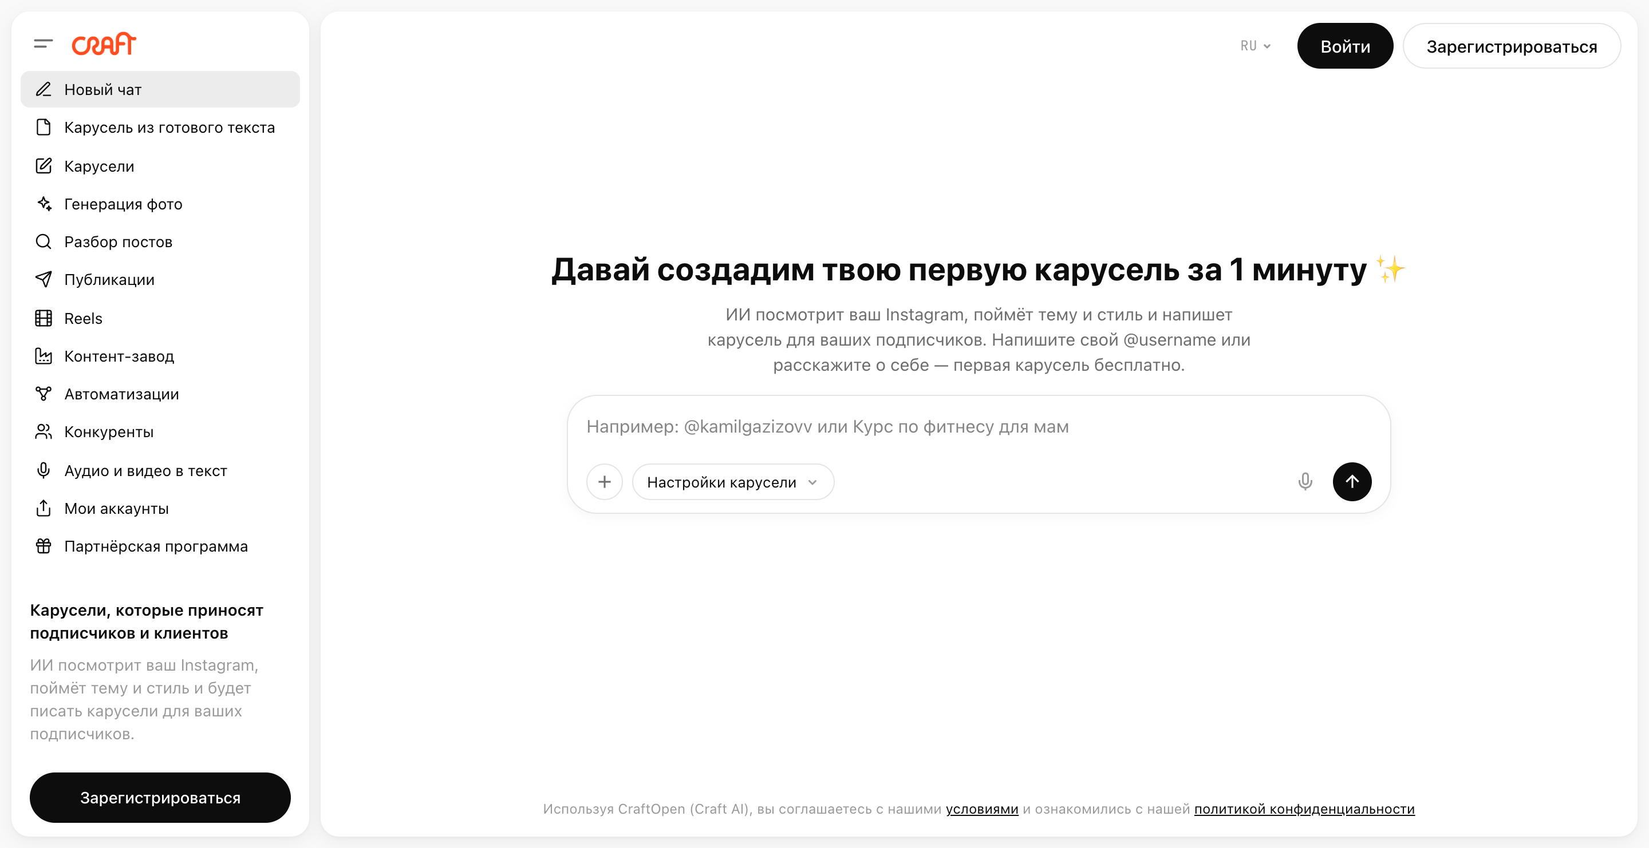Open Карусель из готового текста menu item
The image size is (1649, 848).
pos(160,127)
